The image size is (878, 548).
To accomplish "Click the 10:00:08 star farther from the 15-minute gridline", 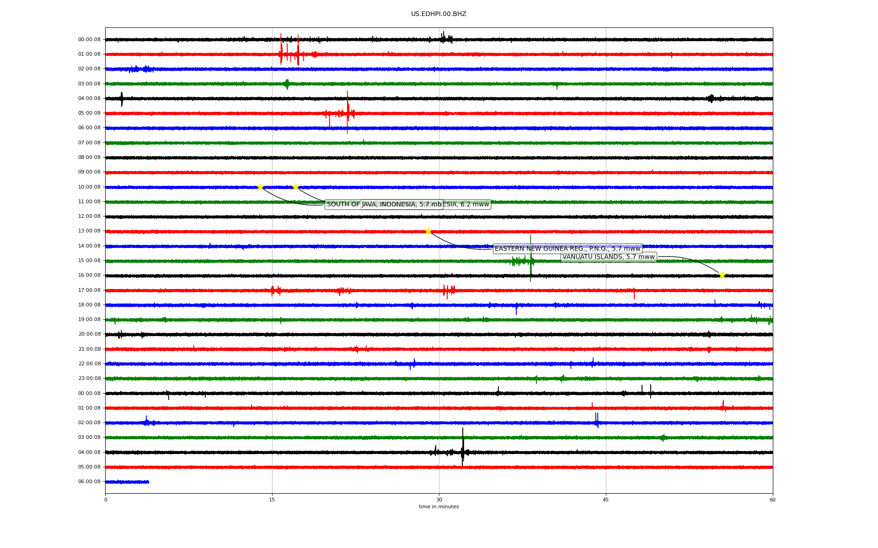I will pyautogui.click(x=295, y=187).
